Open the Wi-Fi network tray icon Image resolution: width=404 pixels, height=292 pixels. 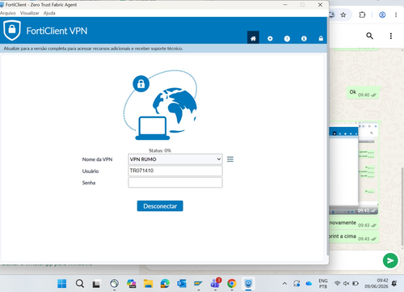pos(337,283)
